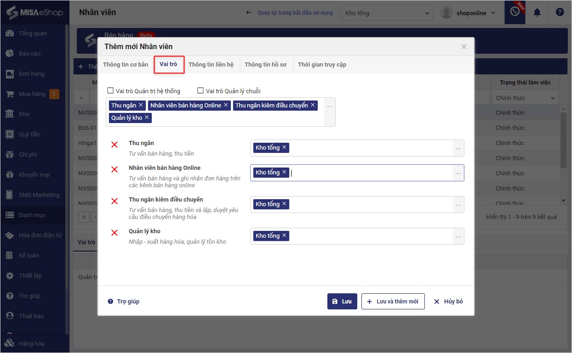Open branch picker for Nhân viên bán hàng Online

[x=458, y=173]
